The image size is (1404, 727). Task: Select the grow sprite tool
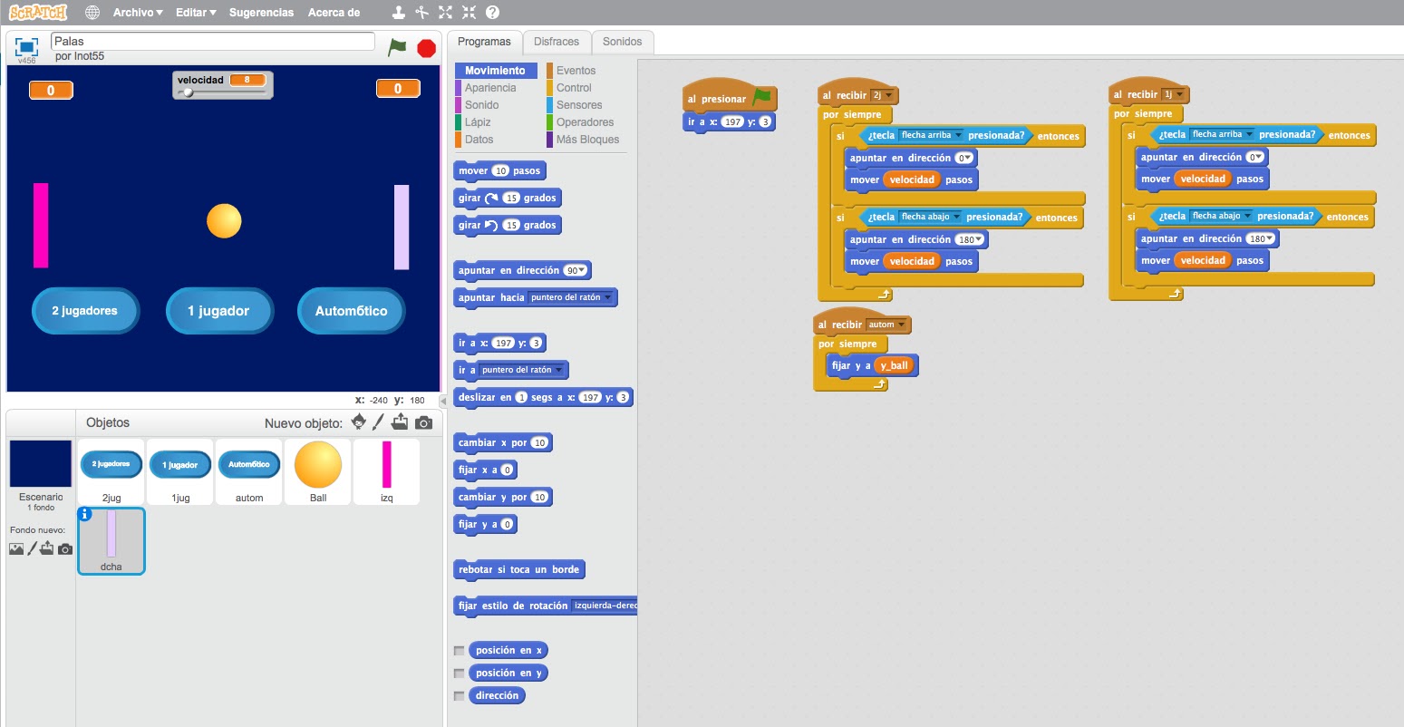point(444,13)
